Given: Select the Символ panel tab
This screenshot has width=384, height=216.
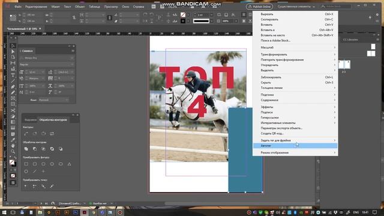Looking at the screenshot, I should click(x=27, y=51).
